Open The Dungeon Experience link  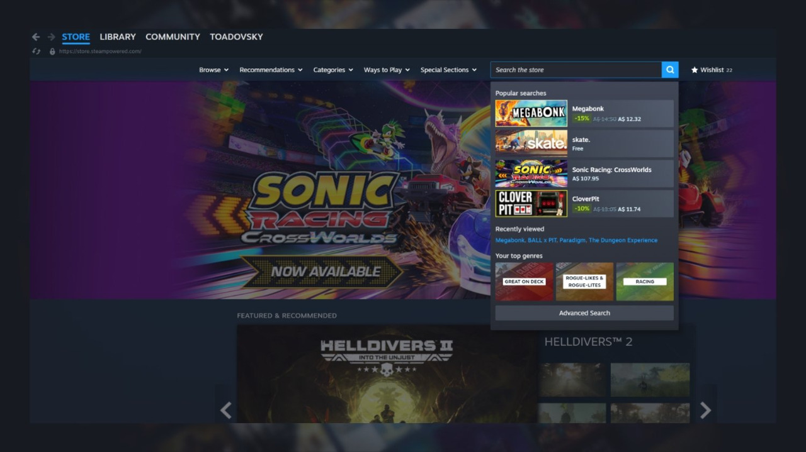click(623, 240)
